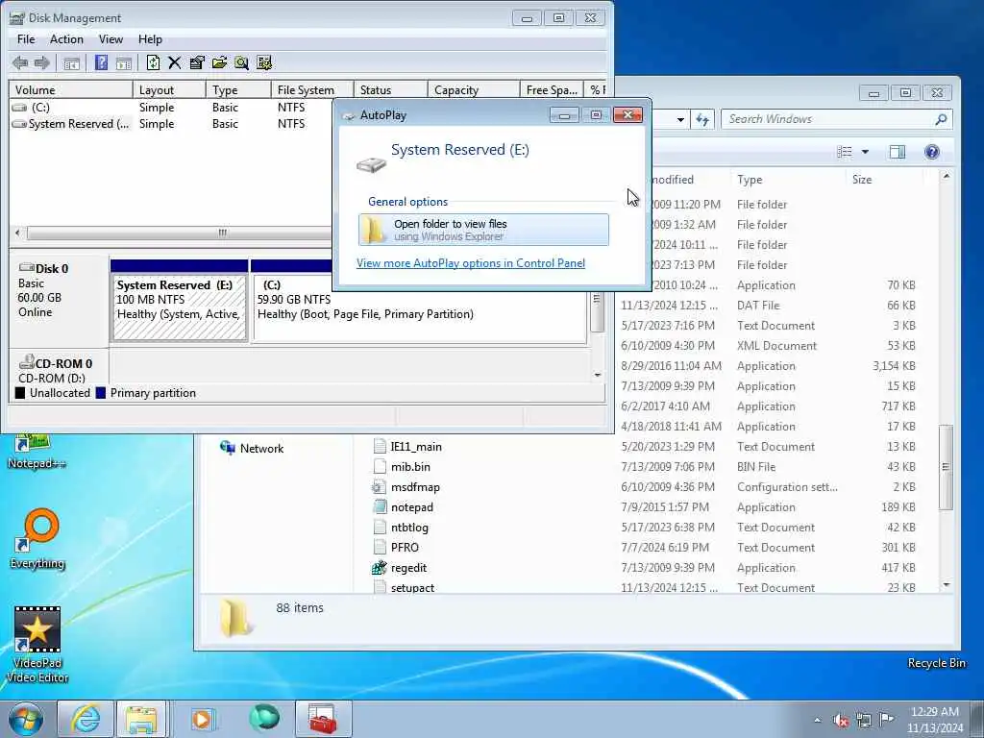Click the Capacity column header

[x=473, y=89]
